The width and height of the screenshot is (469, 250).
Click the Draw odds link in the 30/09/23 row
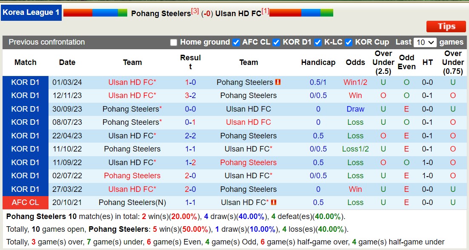tap(355, 109)
